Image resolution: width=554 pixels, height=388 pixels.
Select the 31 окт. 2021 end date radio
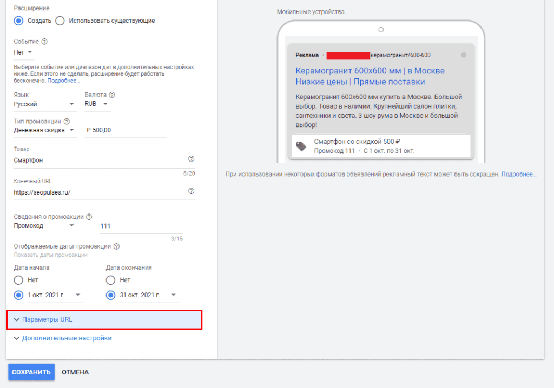pos(110,295)
